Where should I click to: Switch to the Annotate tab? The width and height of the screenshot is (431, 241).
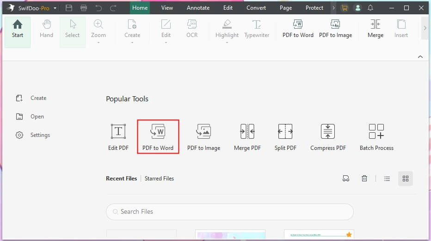[x=198, y=8]
